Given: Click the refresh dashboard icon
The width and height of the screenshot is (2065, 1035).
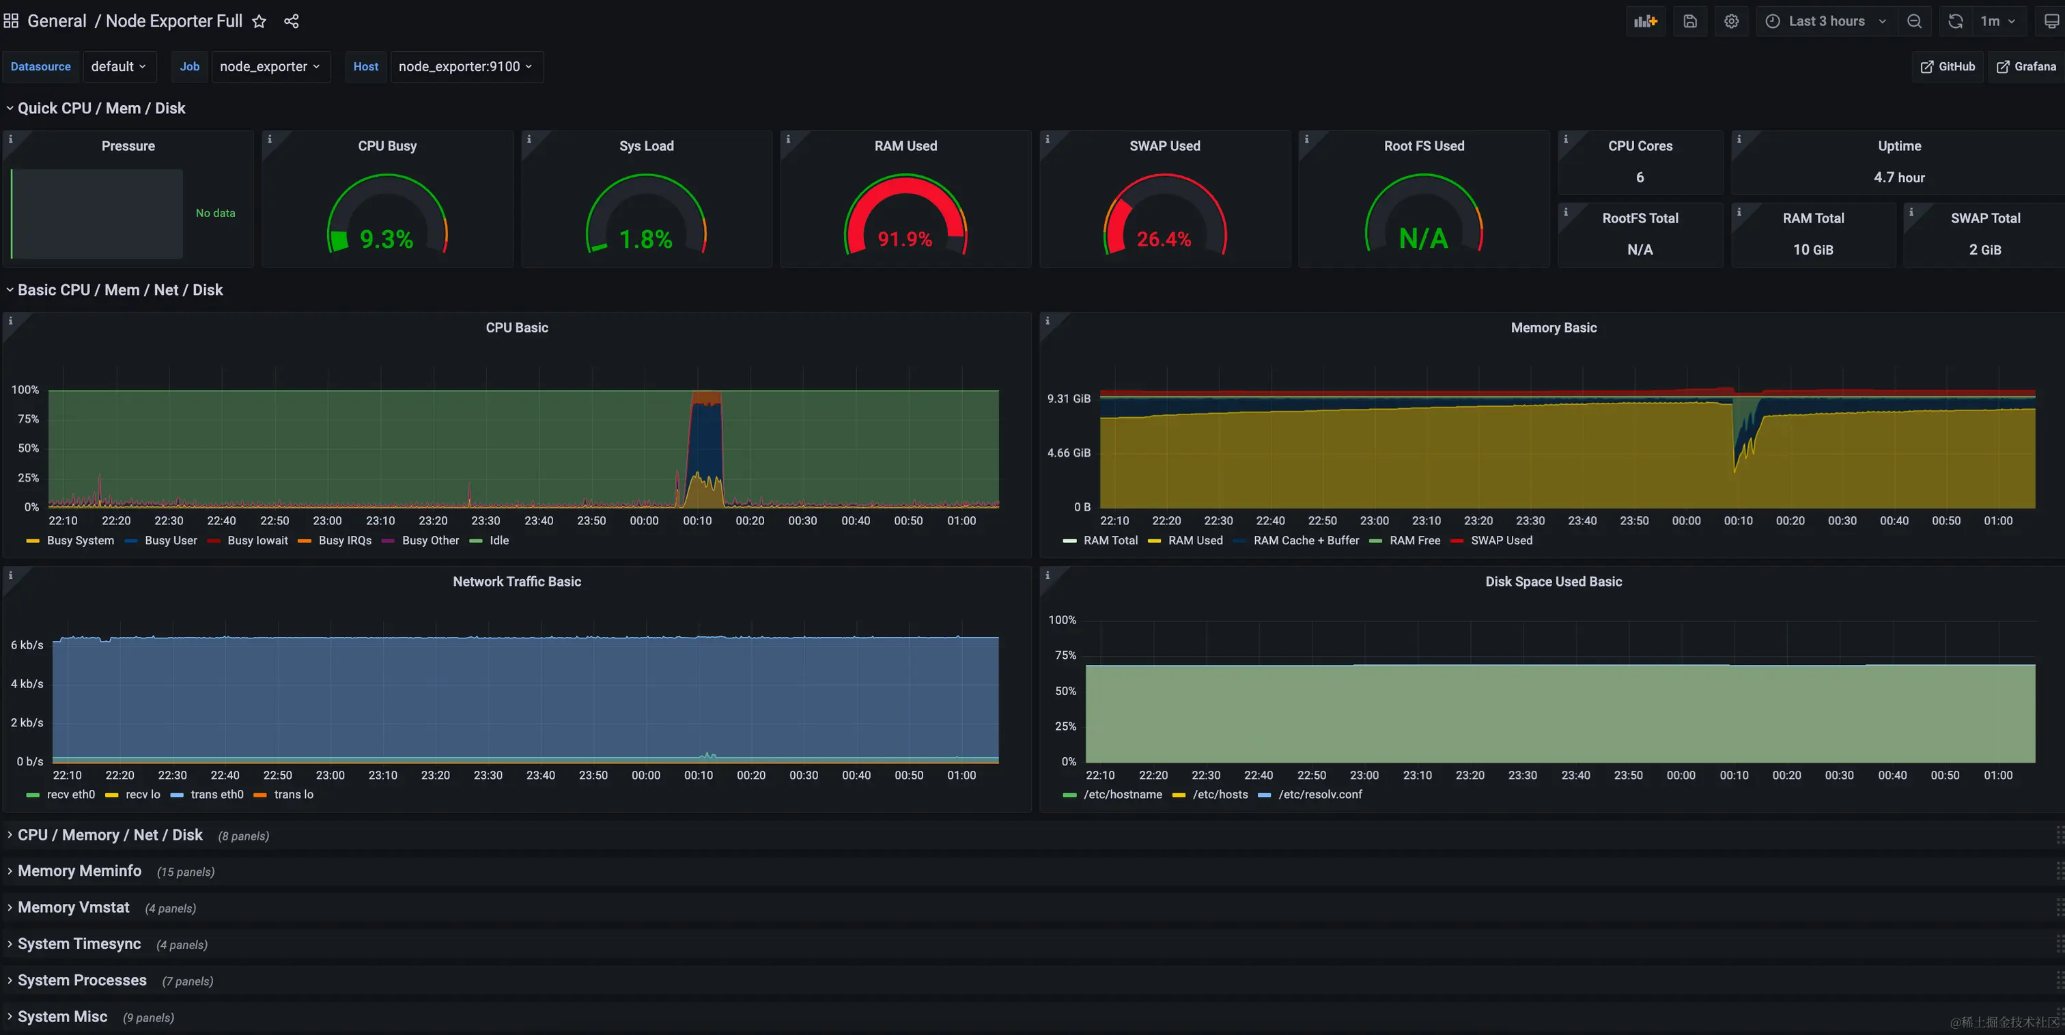Looking at the screenshot, I should [1956, 22].
